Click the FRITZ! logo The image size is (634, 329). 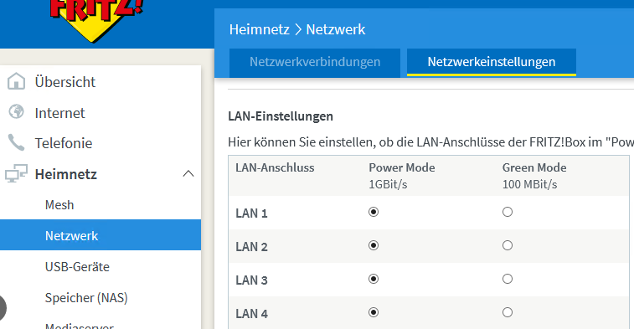click(x=96, y=18)
